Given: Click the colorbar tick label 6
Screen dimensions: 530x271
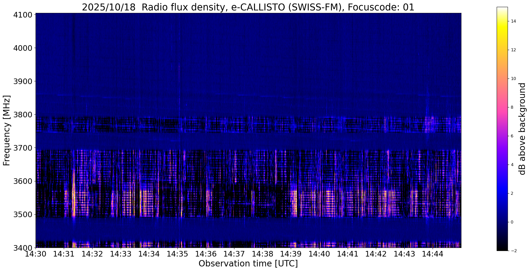Looking at the screenshot, I should [512, 136].
